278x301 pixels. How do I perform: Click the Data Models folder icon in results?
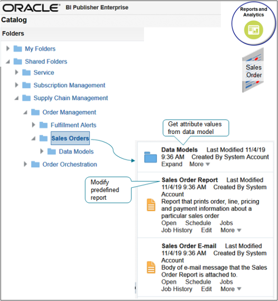tap(151, 157)
